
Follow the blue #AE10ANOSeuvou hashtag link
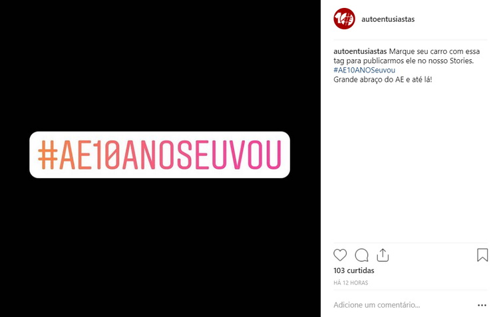tap(365, 70)
